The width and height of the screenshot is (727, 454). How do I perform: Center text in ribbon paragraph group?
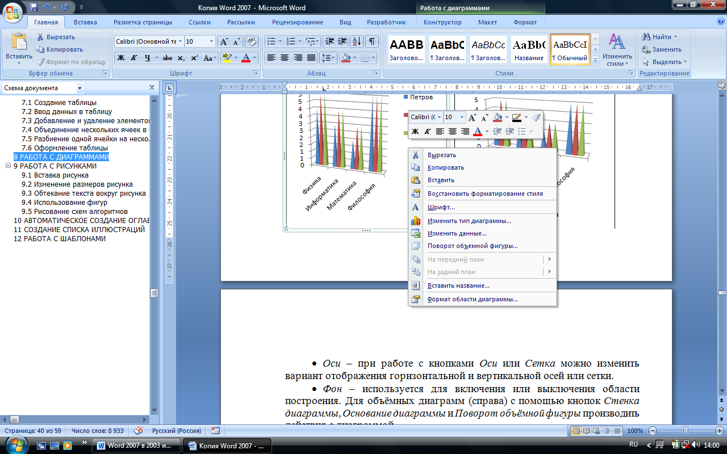tap(284, 58)
